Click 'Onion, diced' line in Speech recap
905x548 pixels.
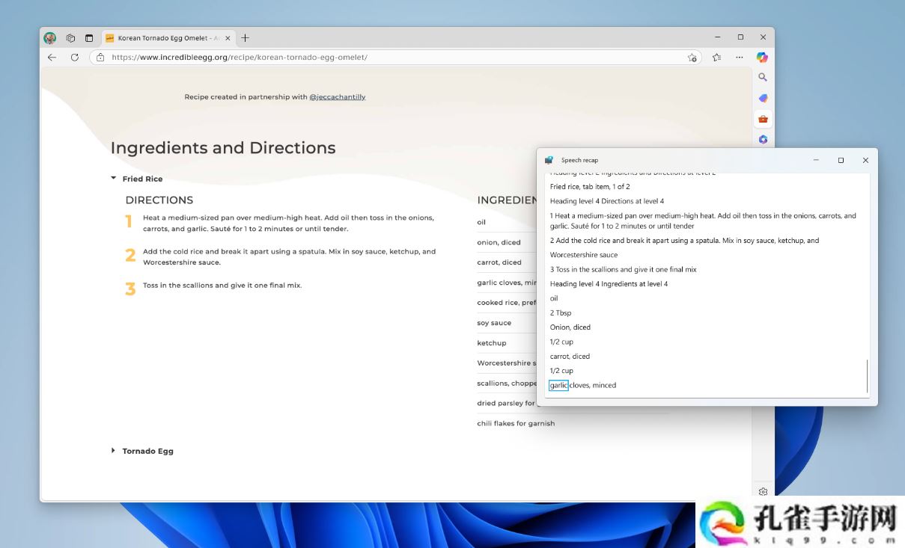coord(570,327)
